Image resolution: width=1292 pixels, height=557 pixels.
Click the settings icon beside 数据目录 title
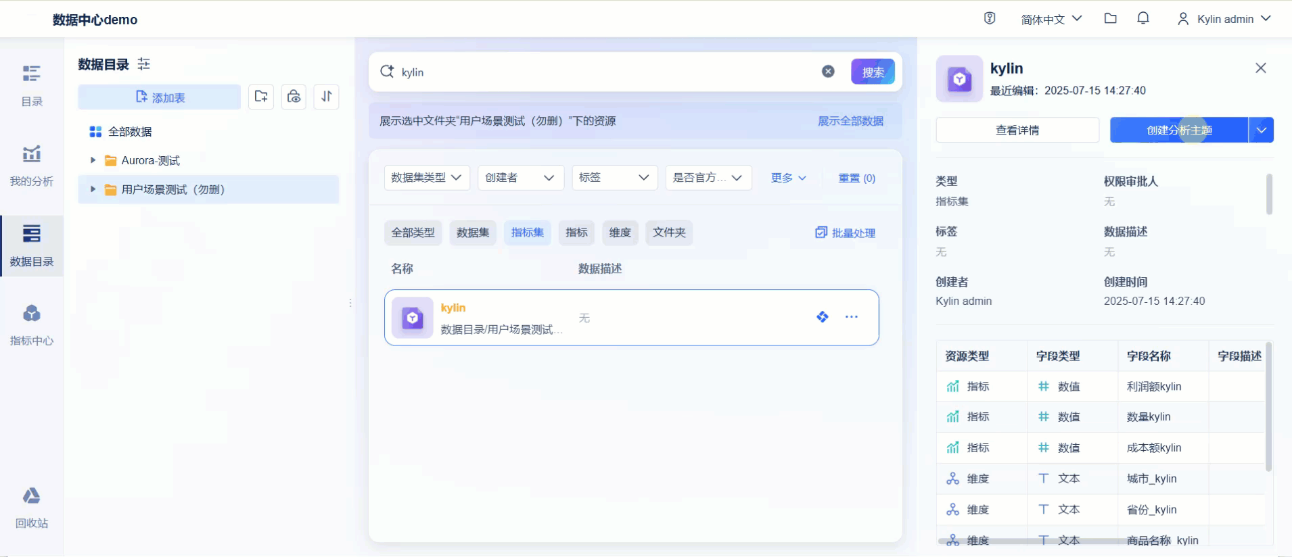[x=143, y=64]
